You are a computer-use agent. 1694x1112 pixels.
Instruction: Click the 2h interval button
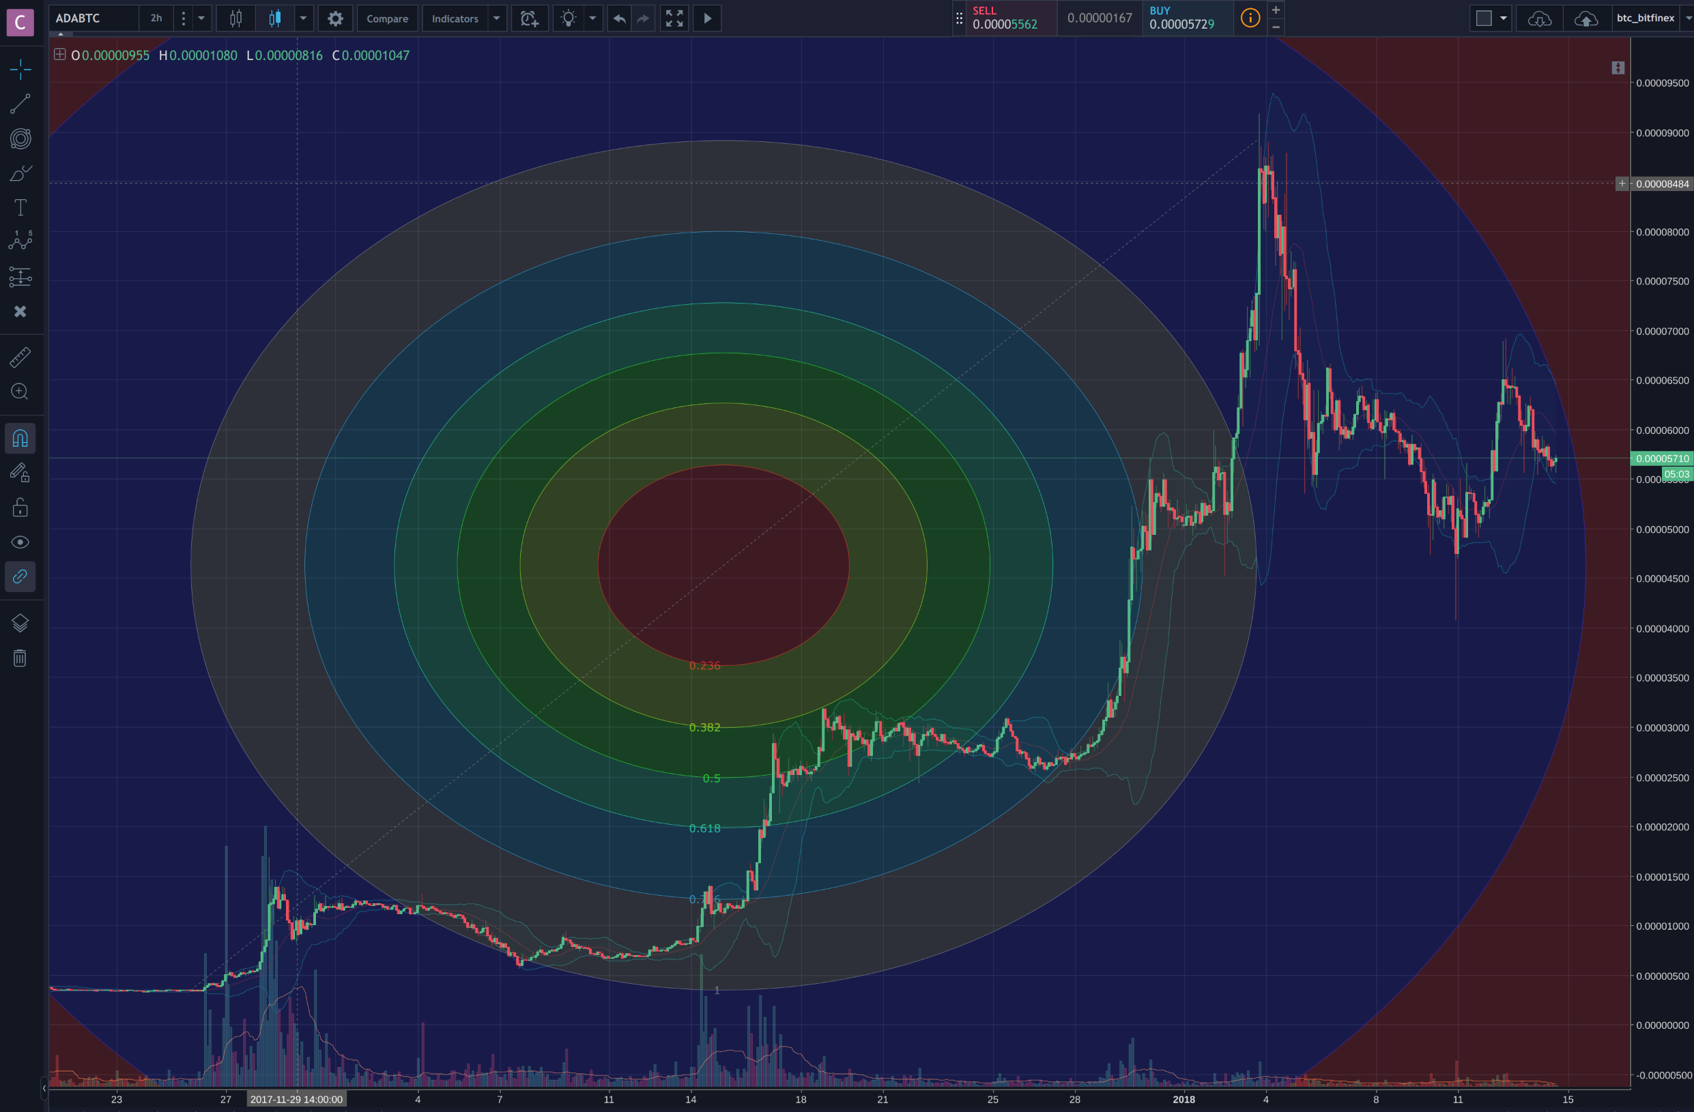(x=156, y=18)
